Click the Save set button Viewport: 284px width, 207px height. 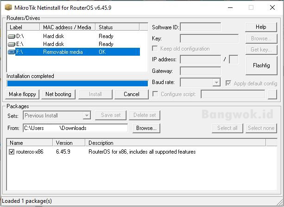coord(111,115)
